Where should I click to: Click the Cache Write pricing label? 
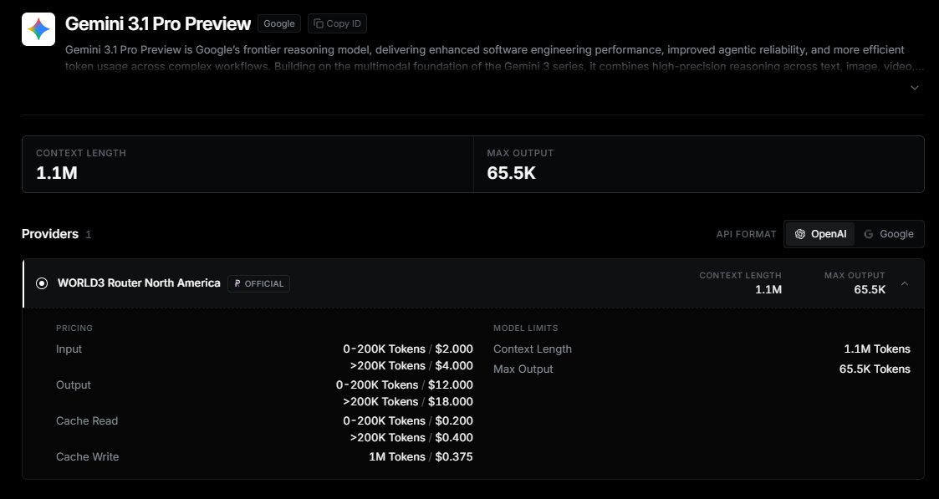(88, 456)
